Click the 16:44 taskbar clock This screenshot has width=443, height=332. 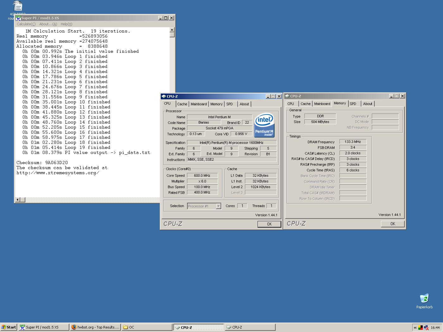click(x=435, y=328)
